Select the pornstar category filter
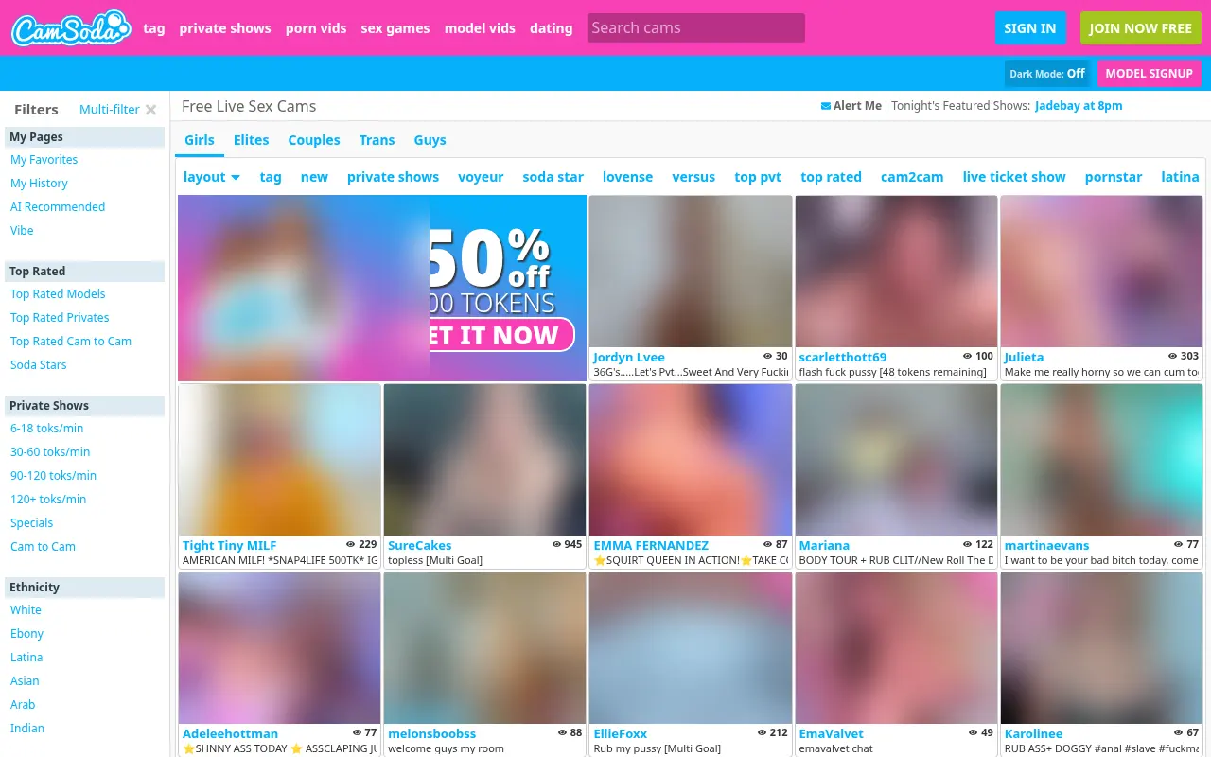The width and height of the screenshot is (1211, 757). tap(1114, 177)
